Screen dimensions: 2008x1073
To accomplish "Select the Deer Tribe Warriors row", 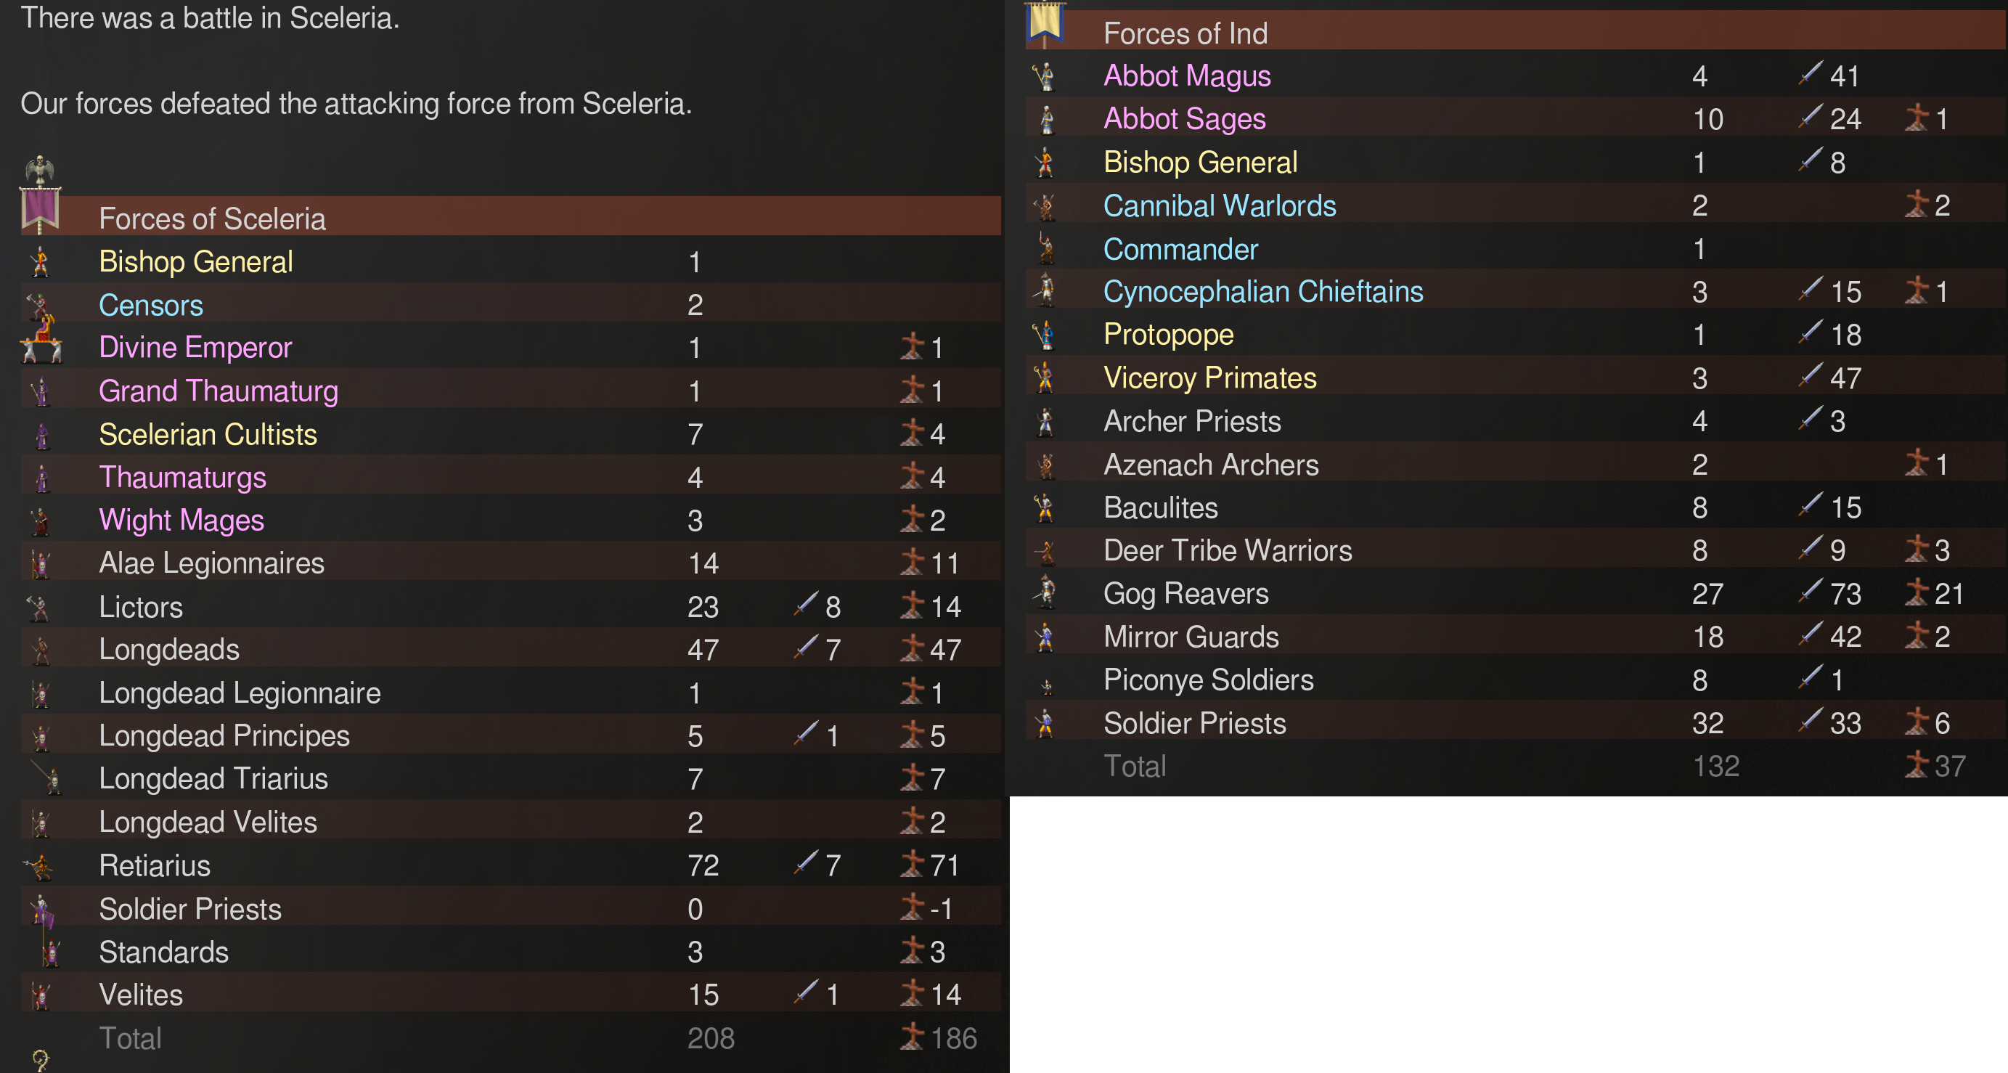I will coord(1228,550).
